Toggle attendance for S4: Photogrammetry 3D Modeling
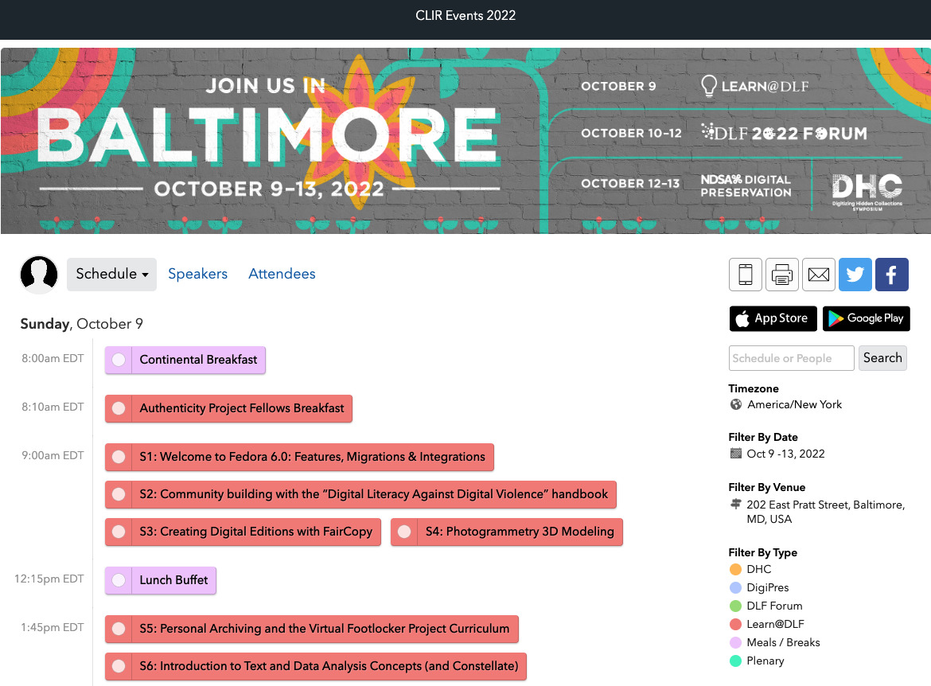The height and width of the screenshot is (686, 931). tap(404, 532)
